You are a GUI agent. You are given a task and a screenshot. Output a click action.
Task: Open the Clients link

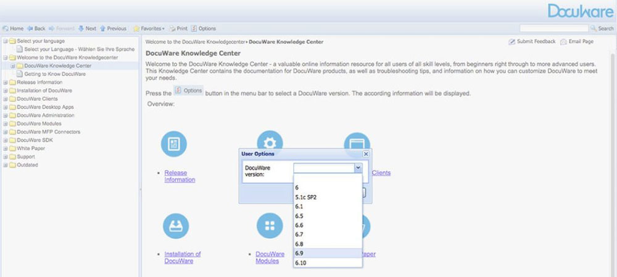pos(381,172)
